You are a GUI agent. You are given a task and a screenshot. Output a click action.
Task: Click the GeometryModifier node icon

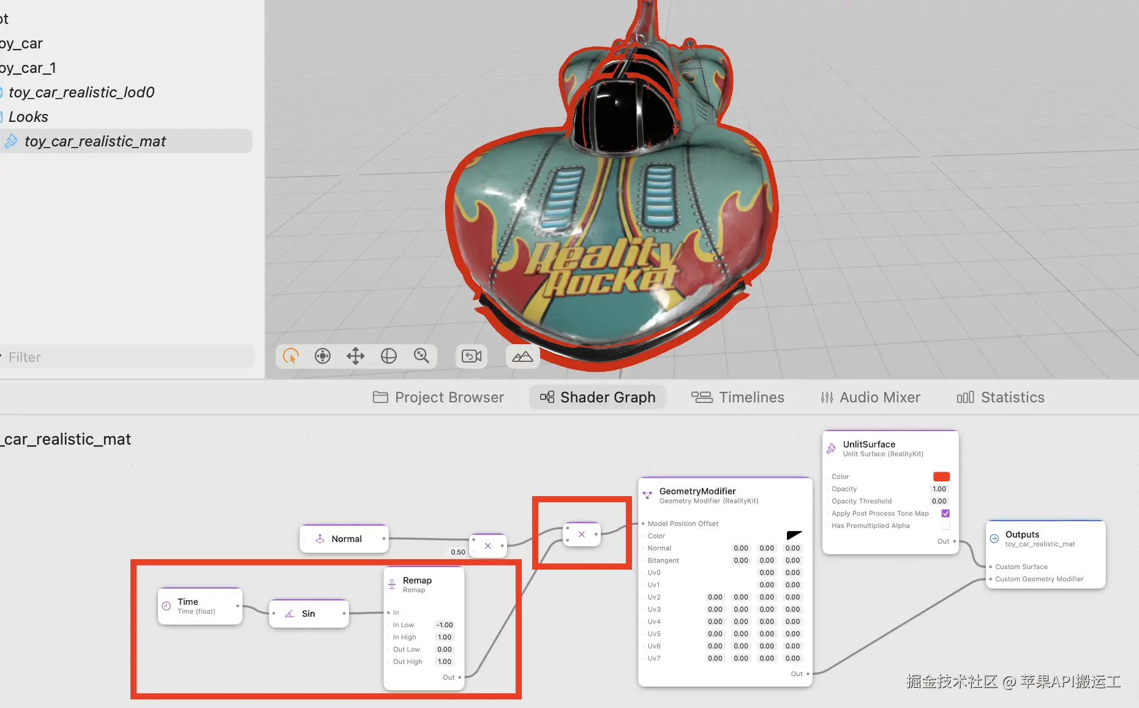647,495
